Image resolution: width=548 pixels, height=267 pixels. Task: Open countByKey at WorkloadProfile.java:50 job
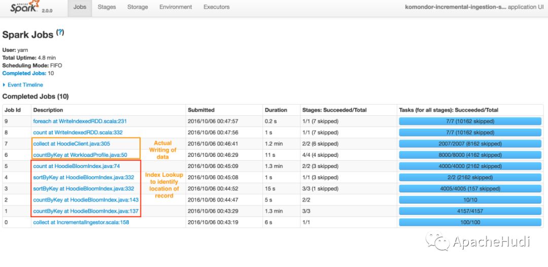pyautogui.click(x=80, y=155)
